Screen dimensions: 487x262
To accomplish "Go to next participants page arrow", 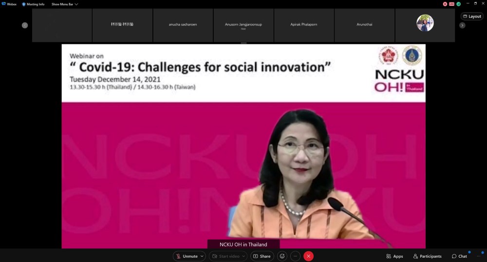I will point(462,25).
